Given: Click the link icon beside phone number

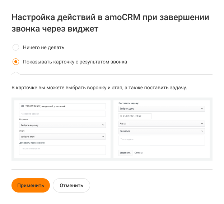Looking at the screenshot, I should tap(23, 106).
